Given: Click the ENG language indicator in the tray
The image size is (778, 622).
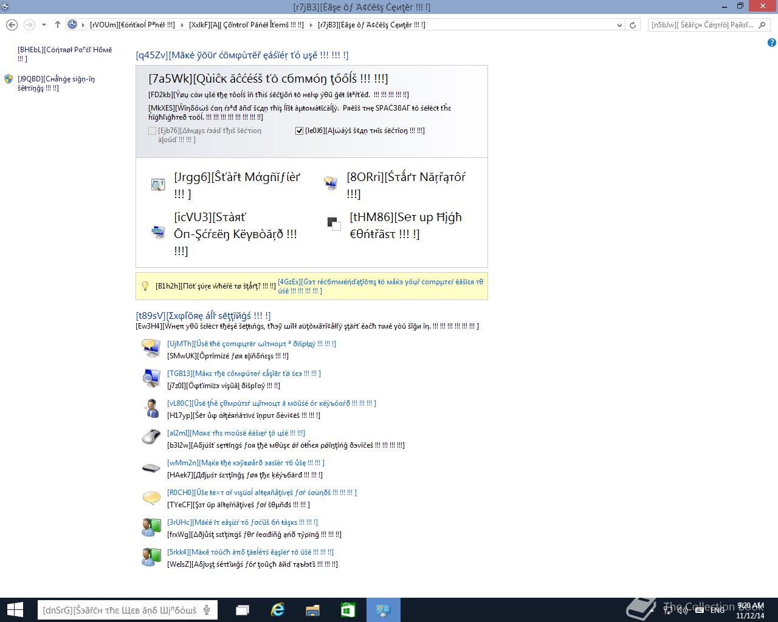Looking at the screenshot, I should coord(717,609).
